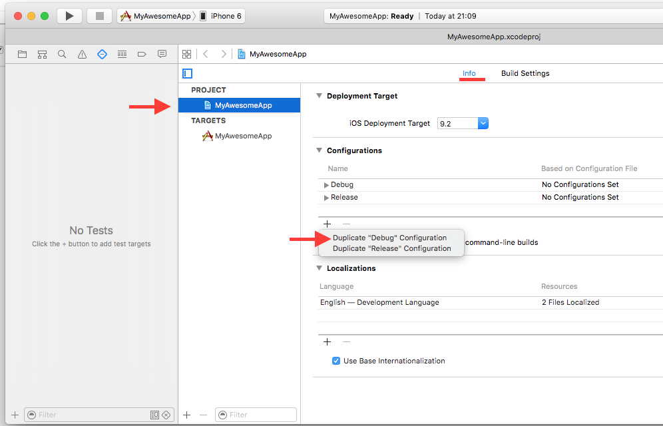Add a localization with the plus button
Viewport: 663px width, 426px height.
[327, 342]
